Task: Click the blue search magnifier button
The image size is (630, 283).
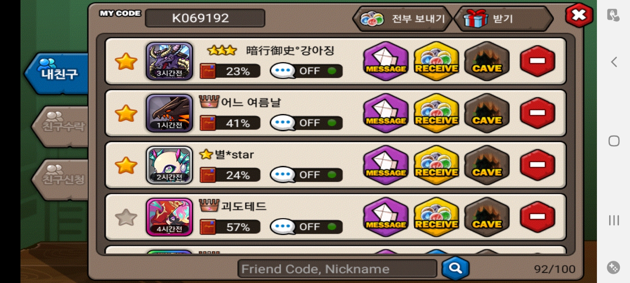Action: click(456, 268)
